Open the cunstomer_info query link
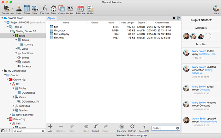The height and width of the screenshot is (138, 221). [207, 54]
